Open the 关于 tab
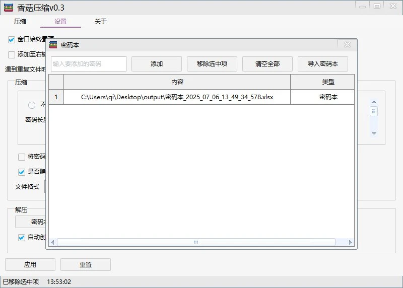This screenshot has width=403, height=288. tap(101, 22)
